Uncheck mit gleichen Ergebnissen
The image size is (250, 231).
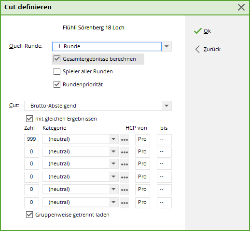click(29, 119)
